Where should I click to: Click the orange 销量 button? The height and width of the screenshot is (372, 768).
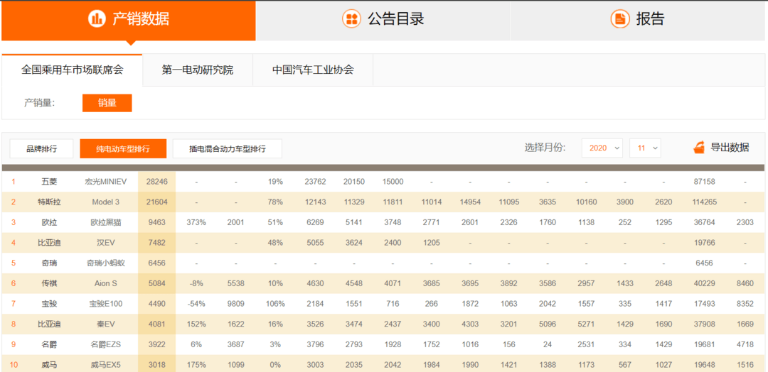[x=107, y=103]
